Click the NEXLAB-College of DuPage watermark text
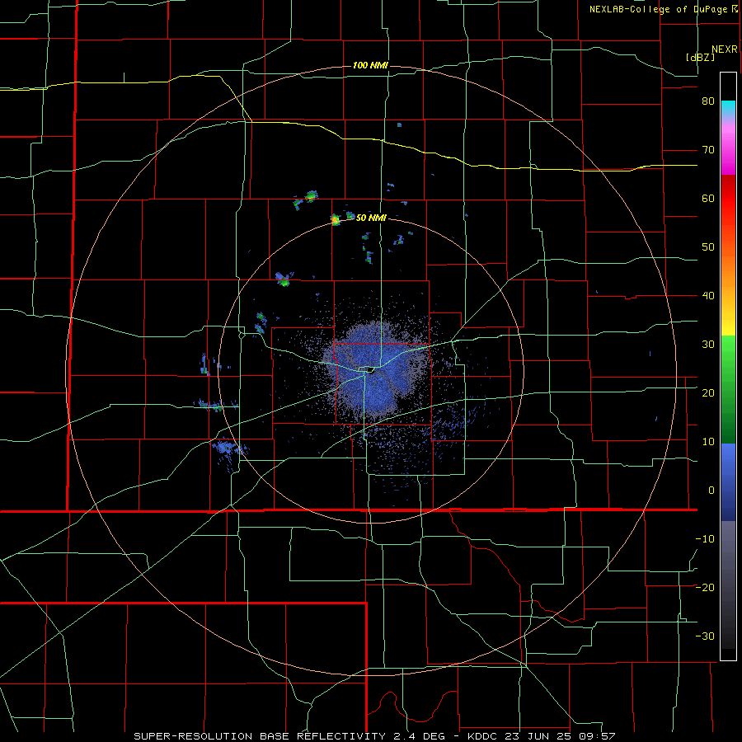This screenshot has height=742, width=742. 660,9
